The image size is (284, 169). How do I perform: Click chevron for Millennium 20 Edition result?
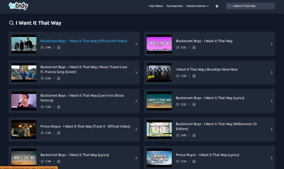tap(272, 130)
